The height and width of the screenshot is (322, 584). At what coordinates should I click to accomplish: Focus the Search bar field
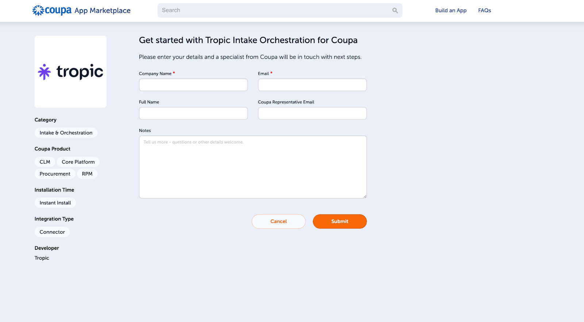(274, 11)
